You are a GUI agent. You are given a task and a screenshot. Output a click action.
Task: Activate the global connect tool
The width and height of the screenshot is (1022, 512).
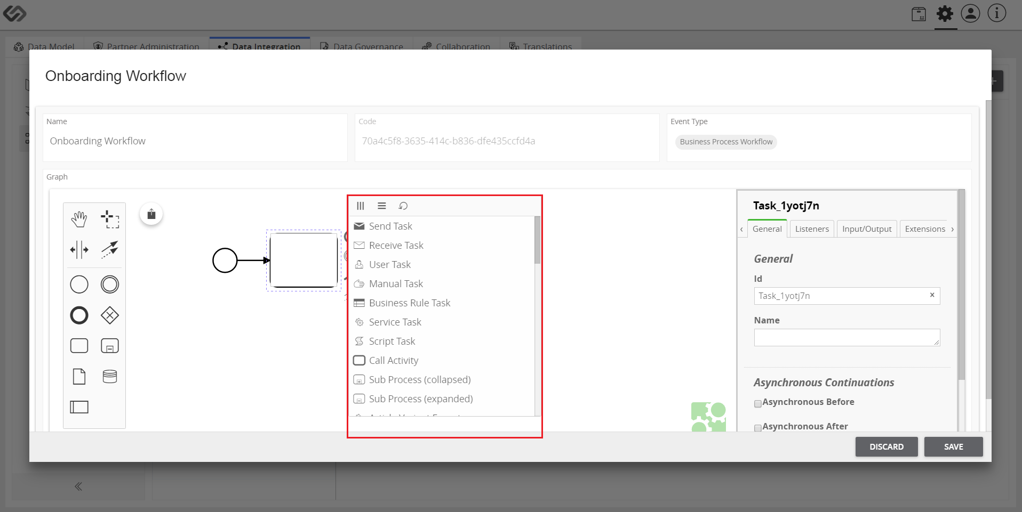click(110, 249)
